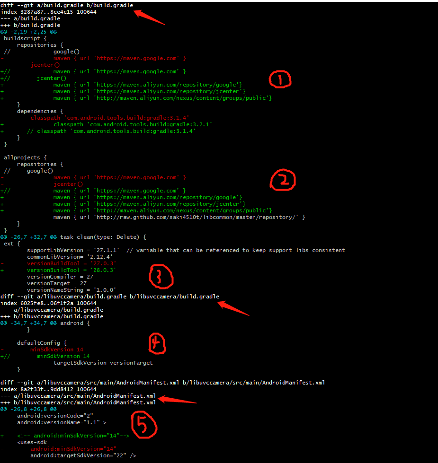Select the added '+// minSdkVersion 14' line

click(45, 356)
